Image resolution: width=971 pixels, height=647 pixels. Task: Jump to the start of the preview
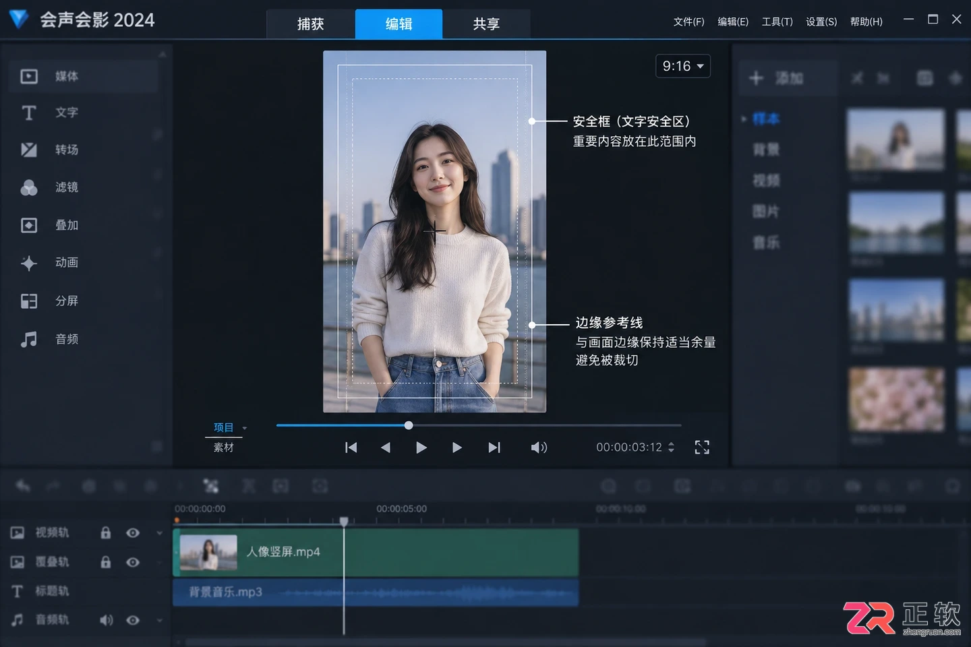tap(351, 448)
